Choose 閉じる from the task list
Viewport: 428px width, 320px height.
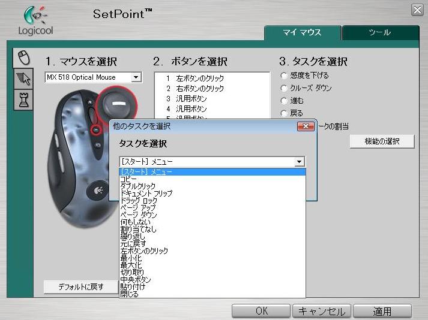212,294
